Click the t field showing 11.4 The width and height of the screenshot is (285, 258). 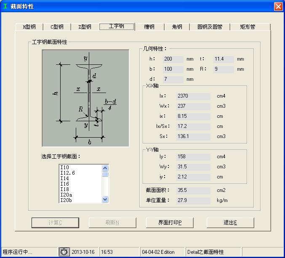224,59
